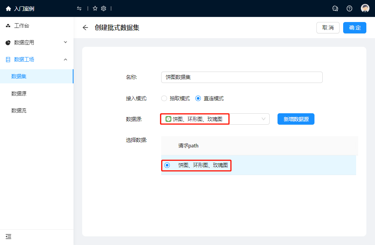
Task: Collapse sidebar using bottom-left menu icon
Action: tap(8, 236)
